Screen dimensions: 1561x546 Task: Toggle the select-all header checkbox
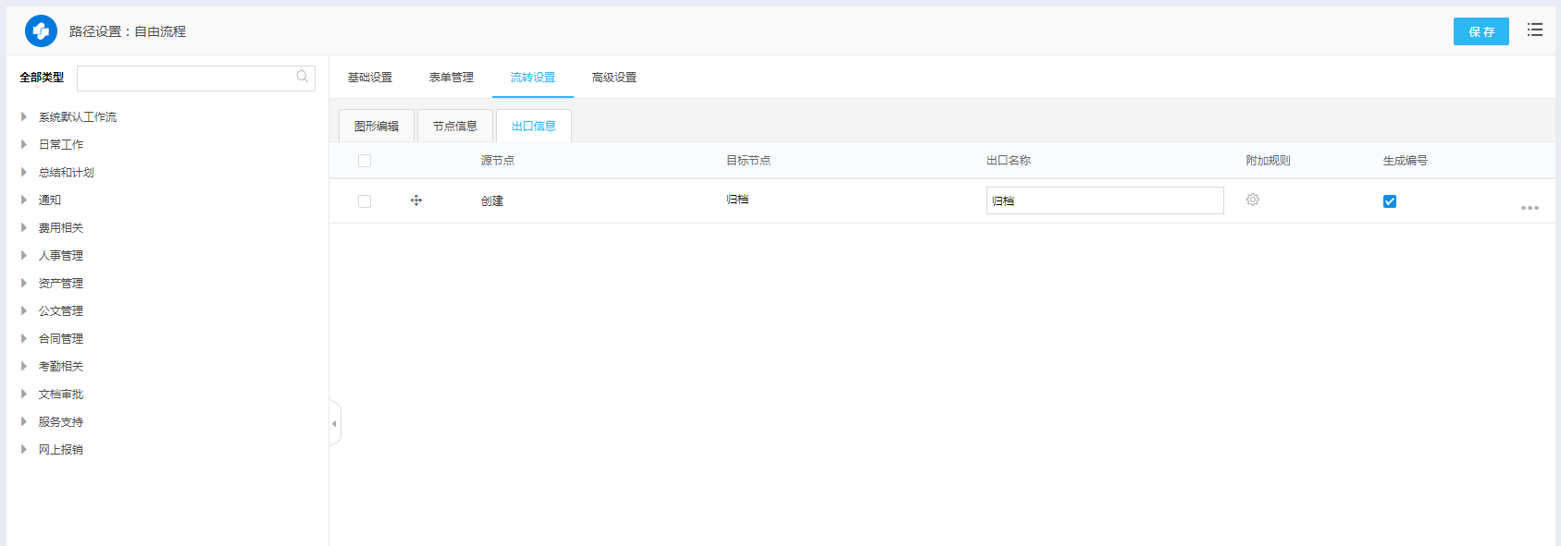(x=365, y=161)
